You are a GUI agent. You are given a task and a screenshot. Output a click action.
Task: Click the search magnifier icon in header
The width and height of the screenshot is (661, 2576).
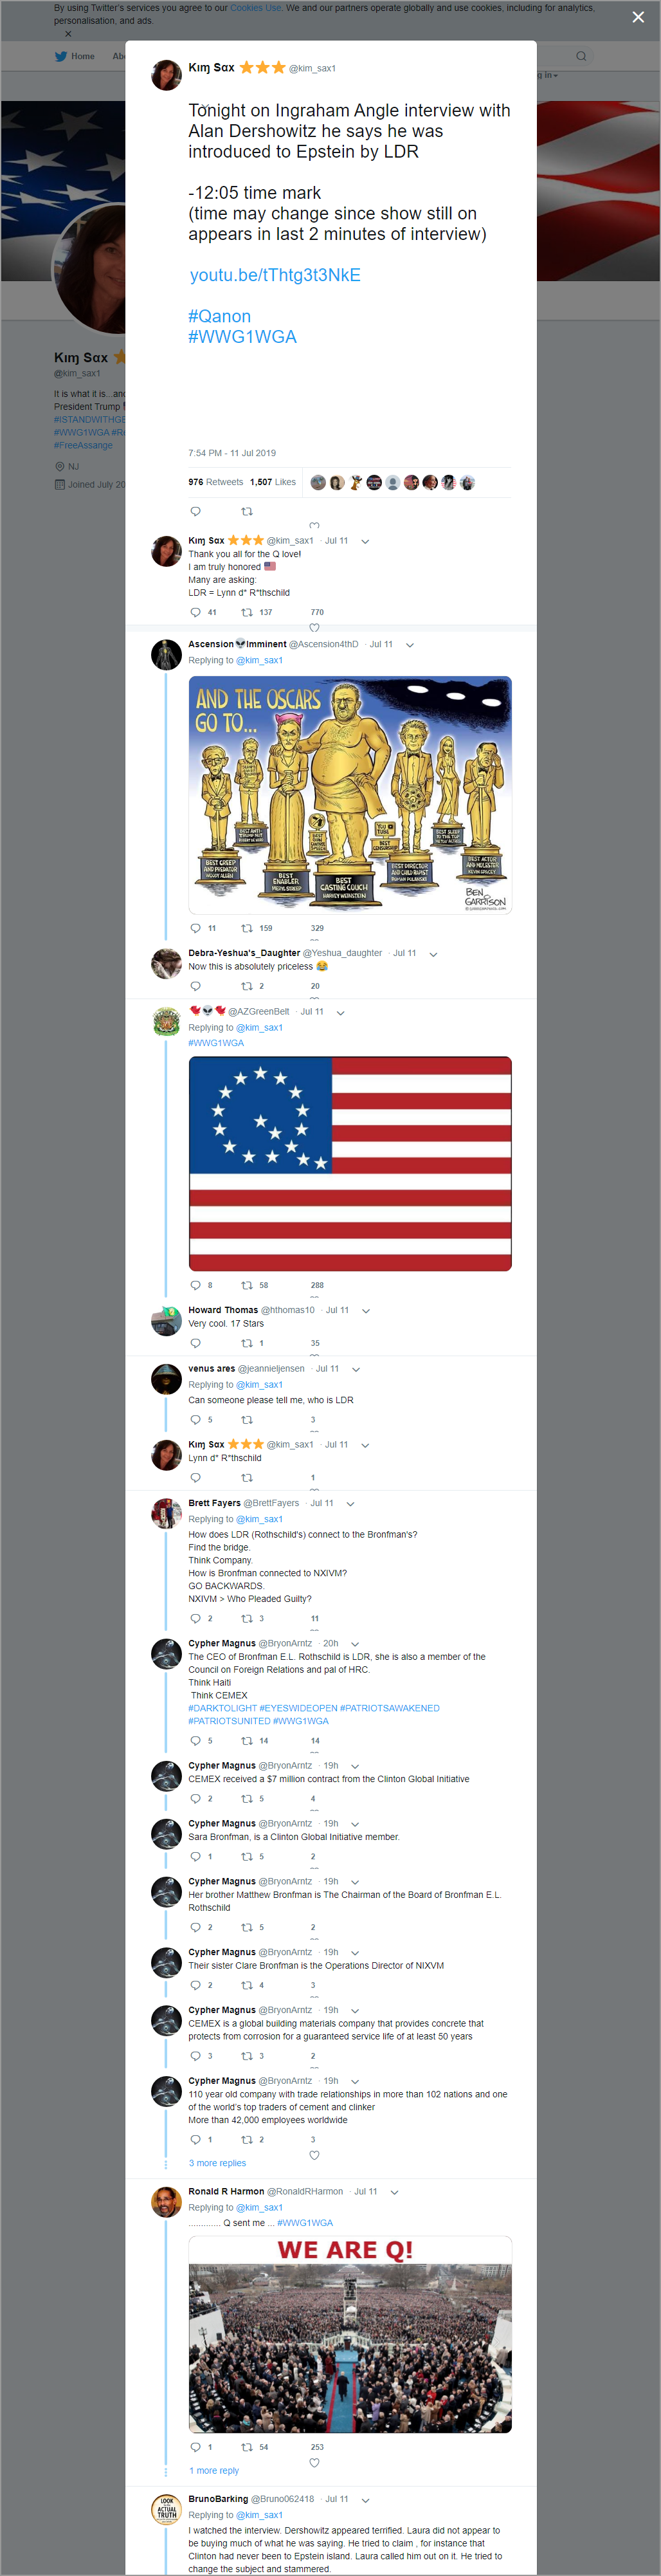pyautogui.click(x=581, y=56)
